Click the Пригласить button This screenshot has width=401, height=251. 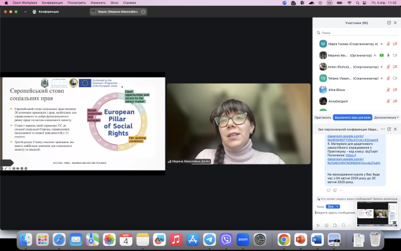point(323,117)
